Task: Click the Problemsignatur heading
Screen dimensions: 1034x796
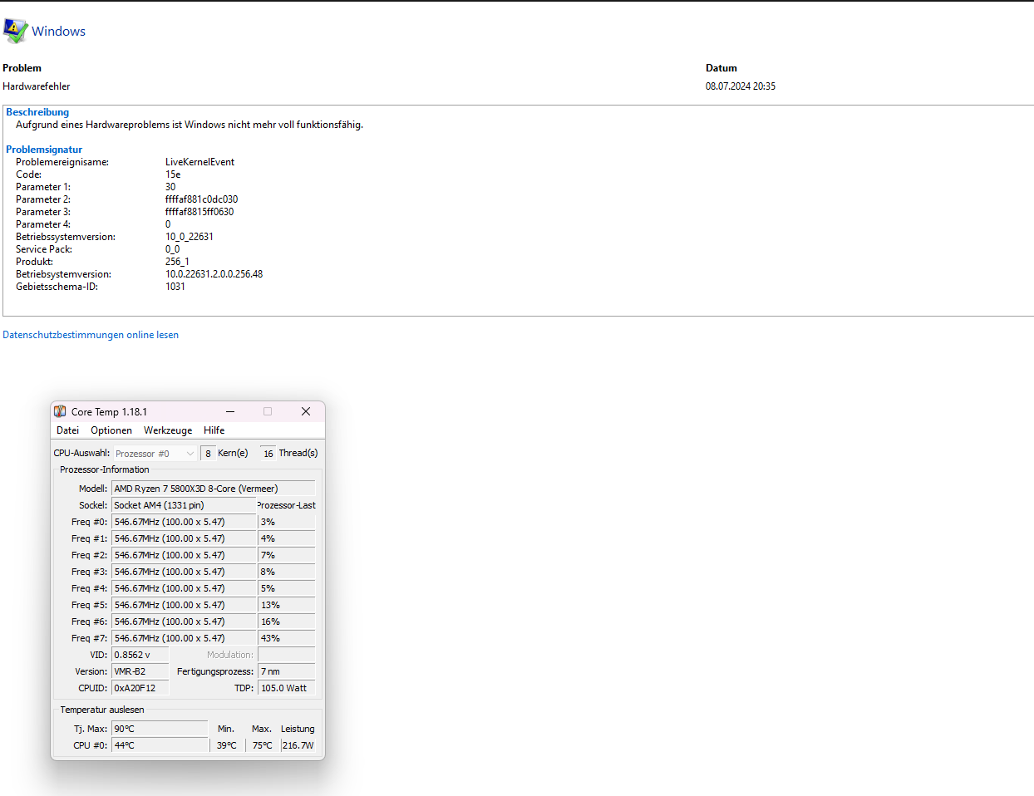Action: pos(44,150)
